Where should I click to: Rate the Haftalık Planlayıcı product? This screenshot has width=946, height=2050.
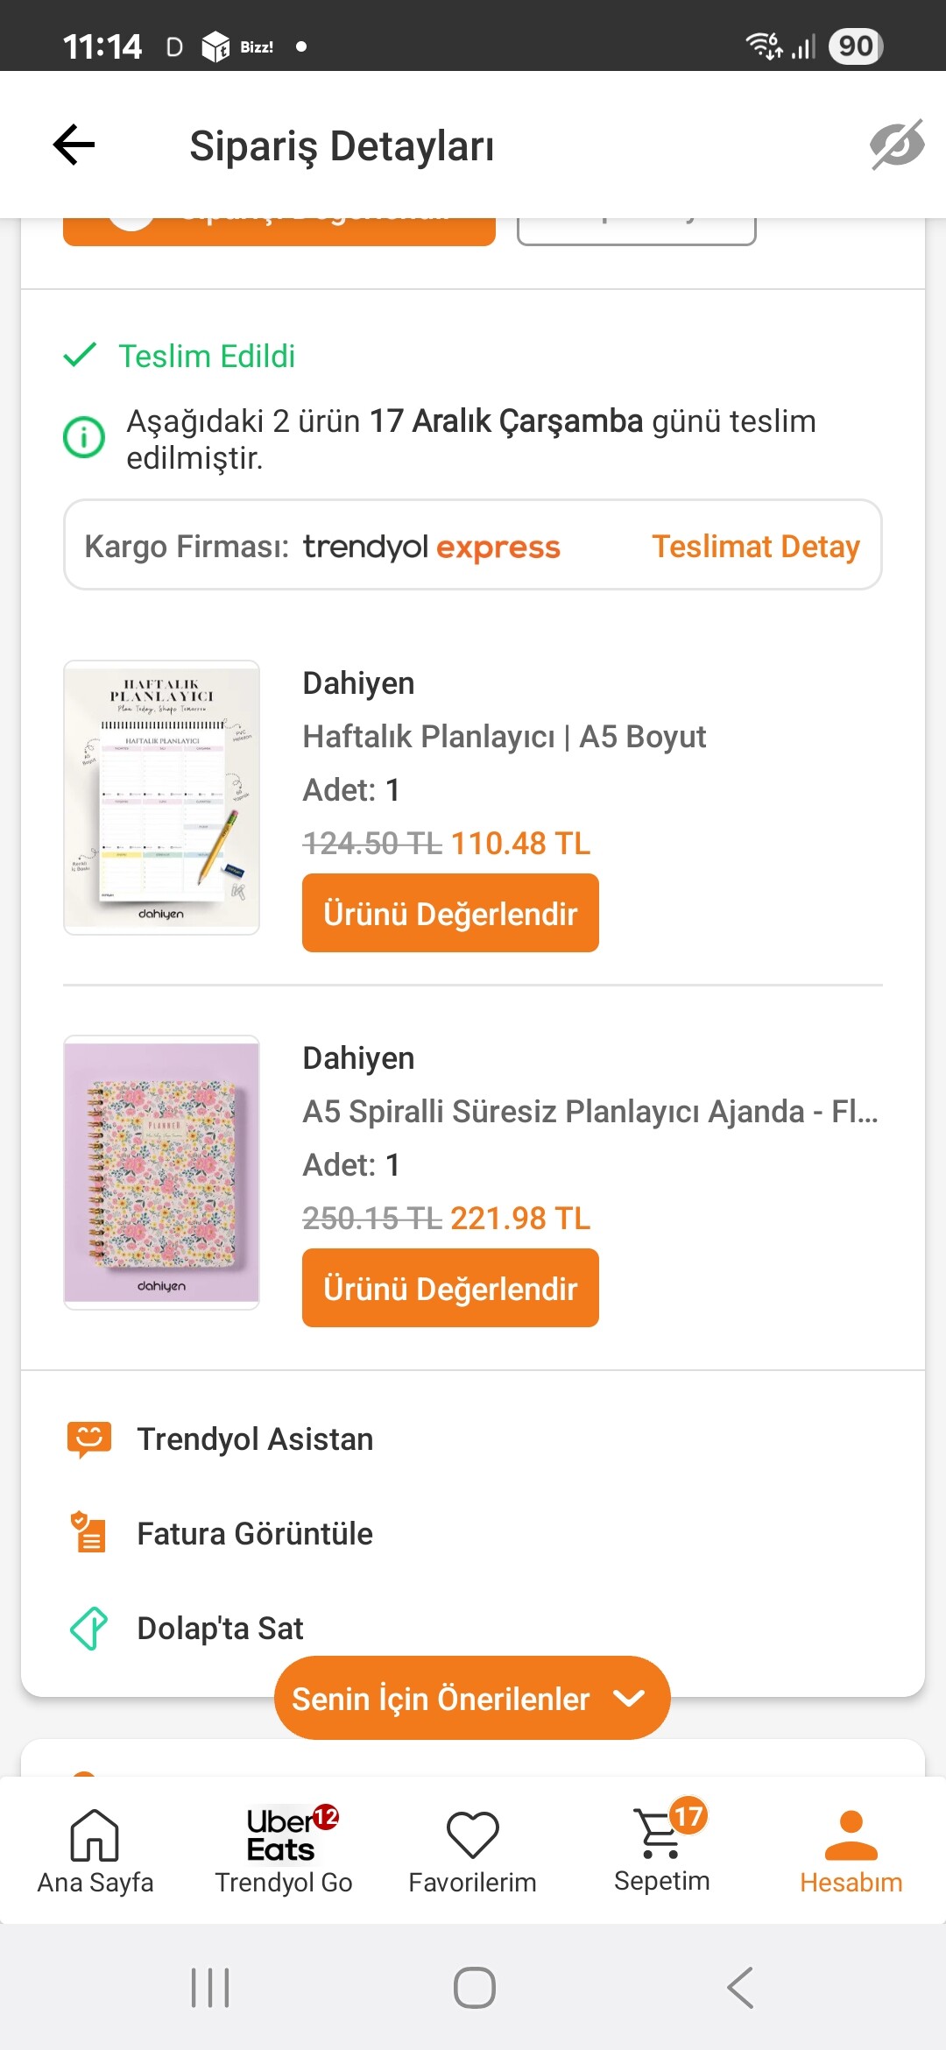point(450,914)
